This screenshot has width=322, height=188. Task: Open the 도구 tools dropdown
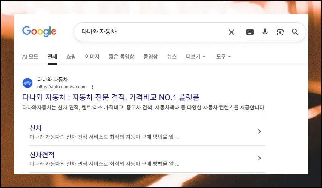pyautogui.click(x=224, y=57)
